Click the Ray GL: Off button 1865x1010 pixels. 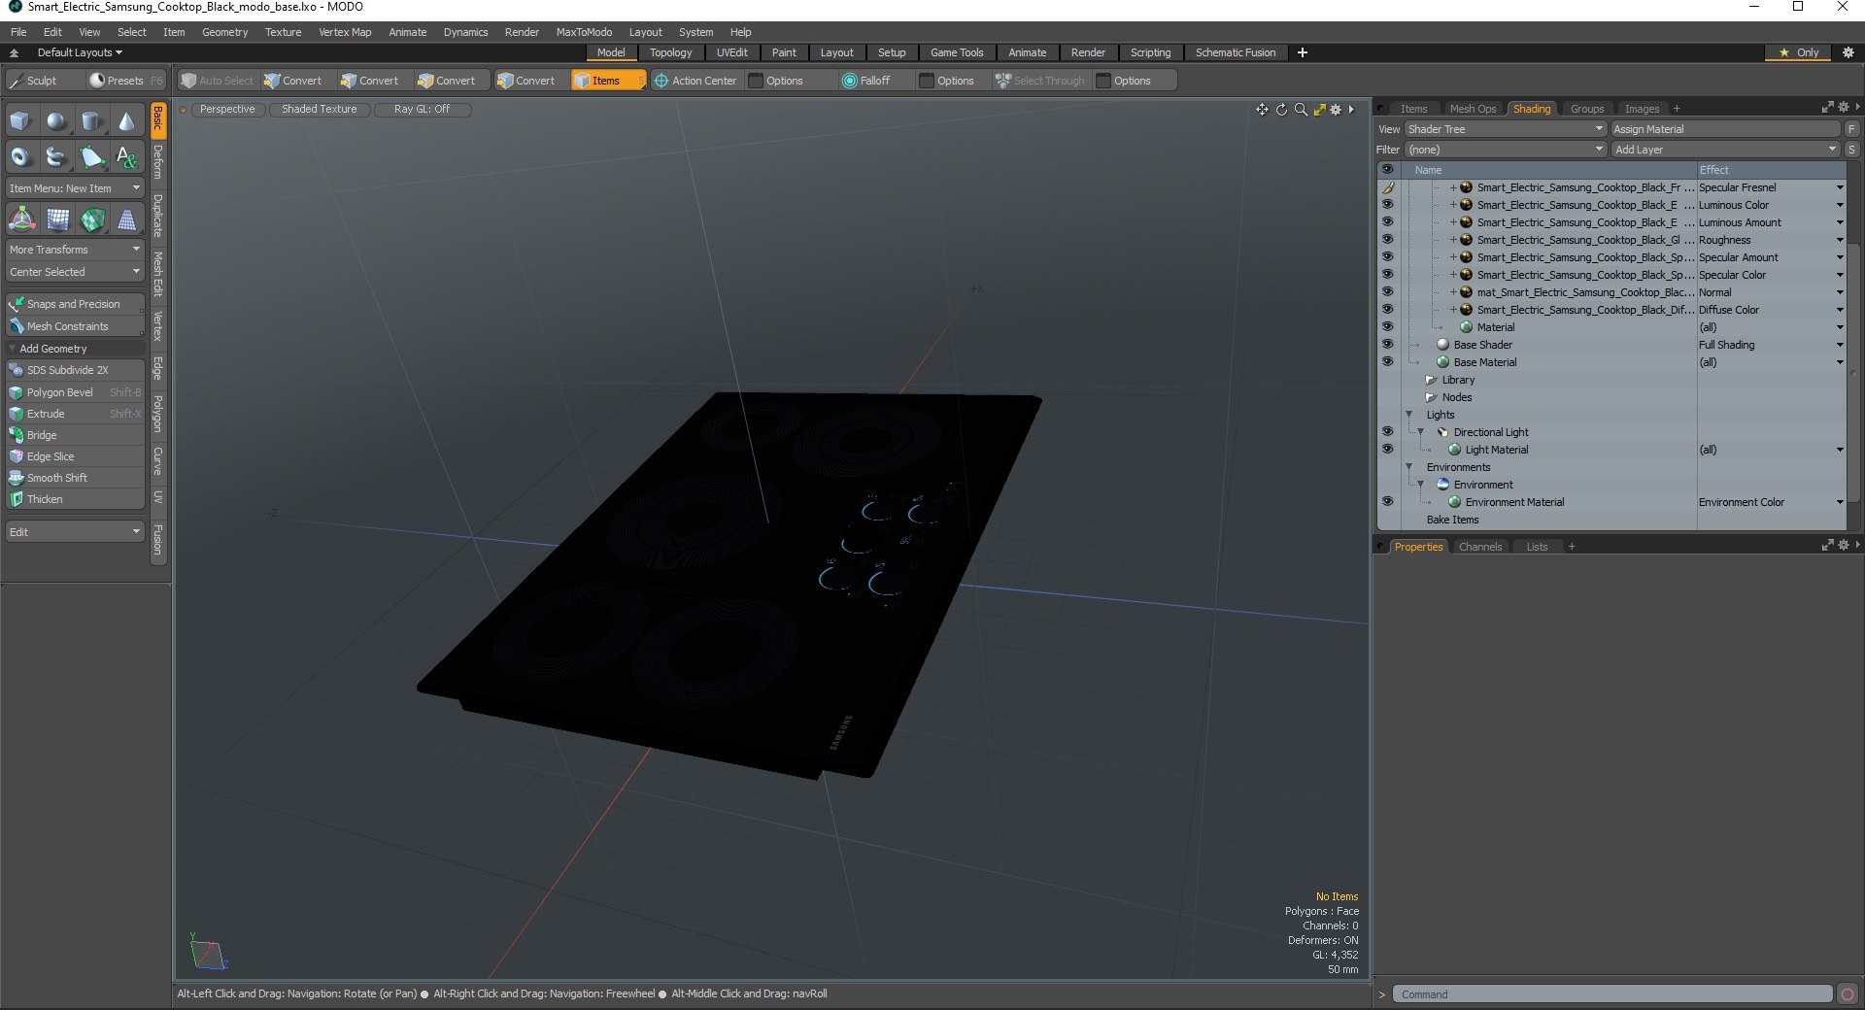(x=422, y=109)
